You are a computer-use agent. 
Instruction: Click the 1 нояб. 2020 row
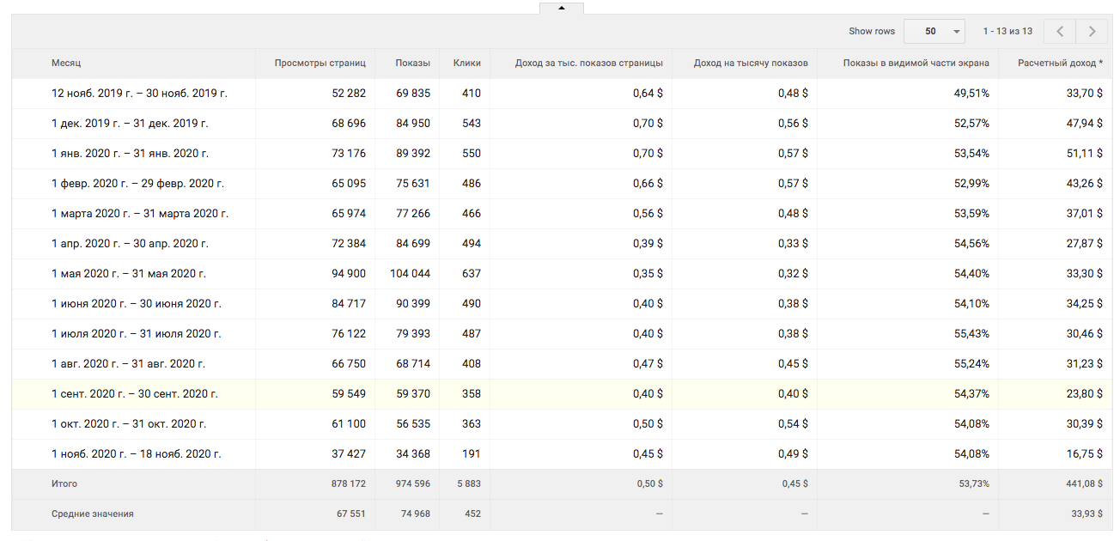pyautogui.click(x=136, y=454)
